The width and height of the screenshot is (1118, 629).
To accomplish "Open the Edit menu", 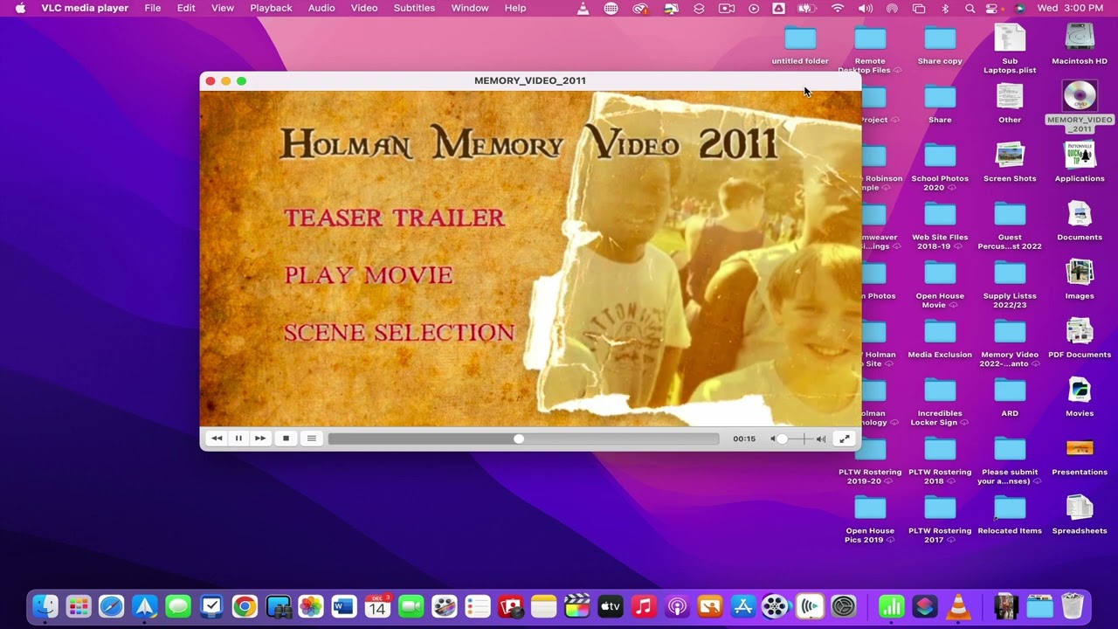I will coord(186,8).
